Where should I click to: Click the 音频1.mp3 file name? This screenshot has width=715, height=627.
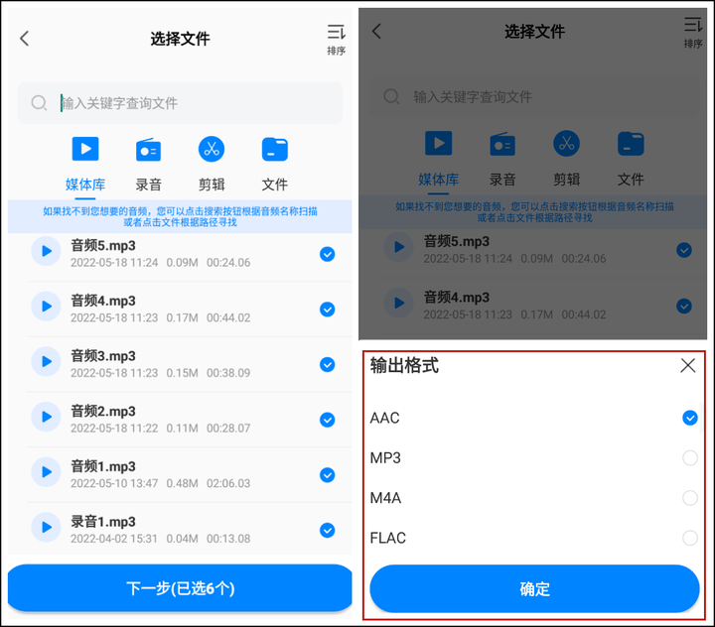(103, 466)
